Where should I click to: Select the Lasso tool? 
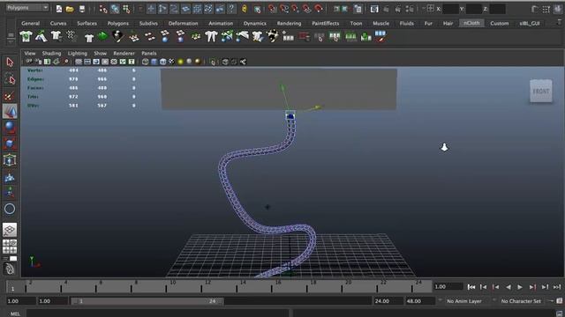coord(10,78)
